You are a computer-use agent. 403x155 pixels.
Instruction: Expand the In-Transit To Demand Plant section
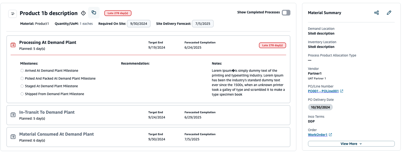tap(47, 112)
